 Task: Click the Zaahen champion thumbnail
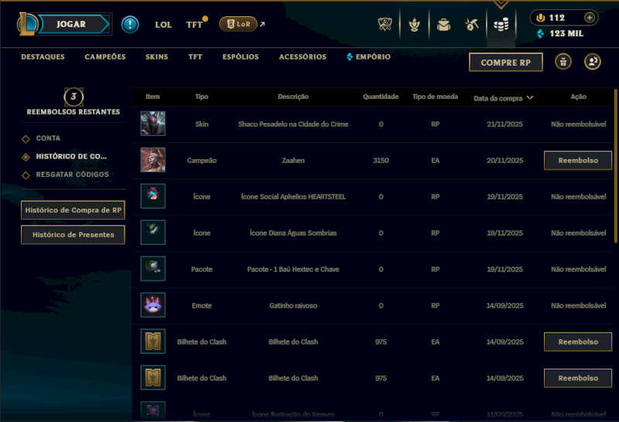pos(152,160)
